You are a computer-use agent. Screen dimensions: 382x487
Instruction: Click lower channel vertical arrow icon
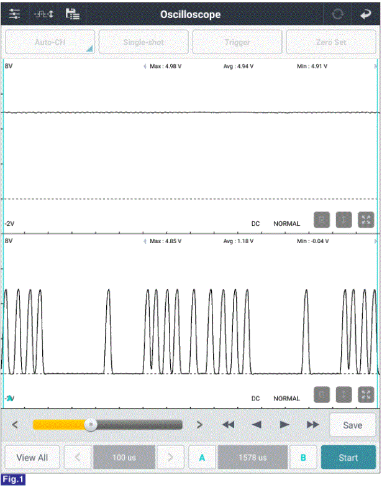pos(344,395)
